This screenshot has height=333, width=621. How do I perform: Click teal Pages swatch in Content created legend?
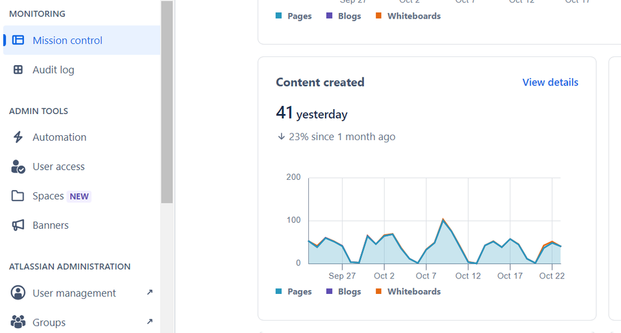pyautogui.click(x=279, y=291)
